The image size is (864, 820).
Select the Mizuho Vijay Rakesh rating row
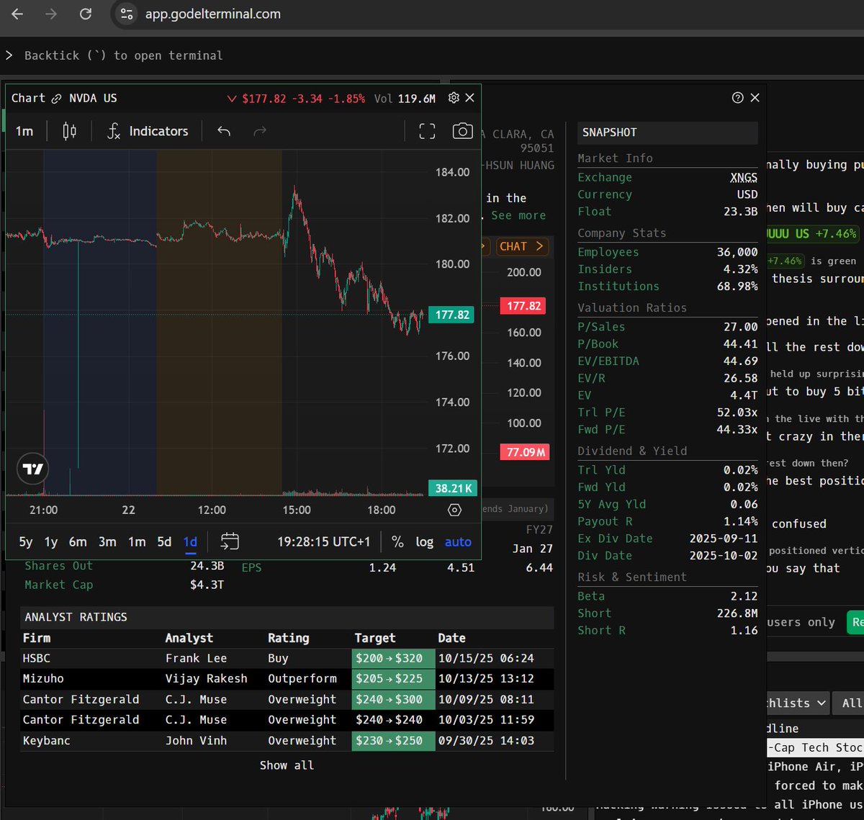pyautogui.click(x=287, y=679)
